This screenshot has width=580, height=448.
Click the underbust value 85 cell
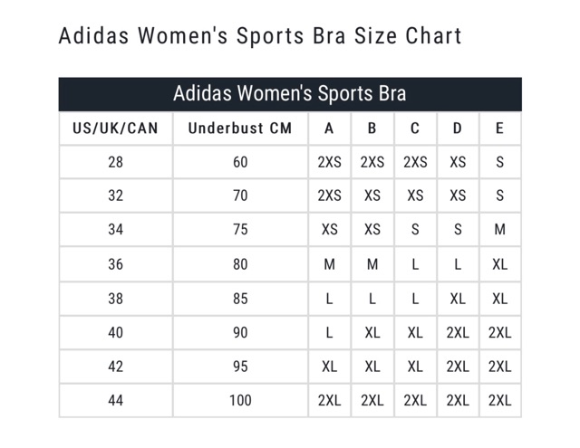coord(240,299)
